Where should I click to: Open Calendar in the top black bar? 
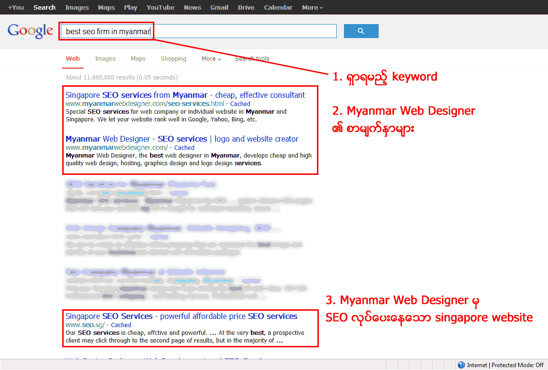coord(278,7)
